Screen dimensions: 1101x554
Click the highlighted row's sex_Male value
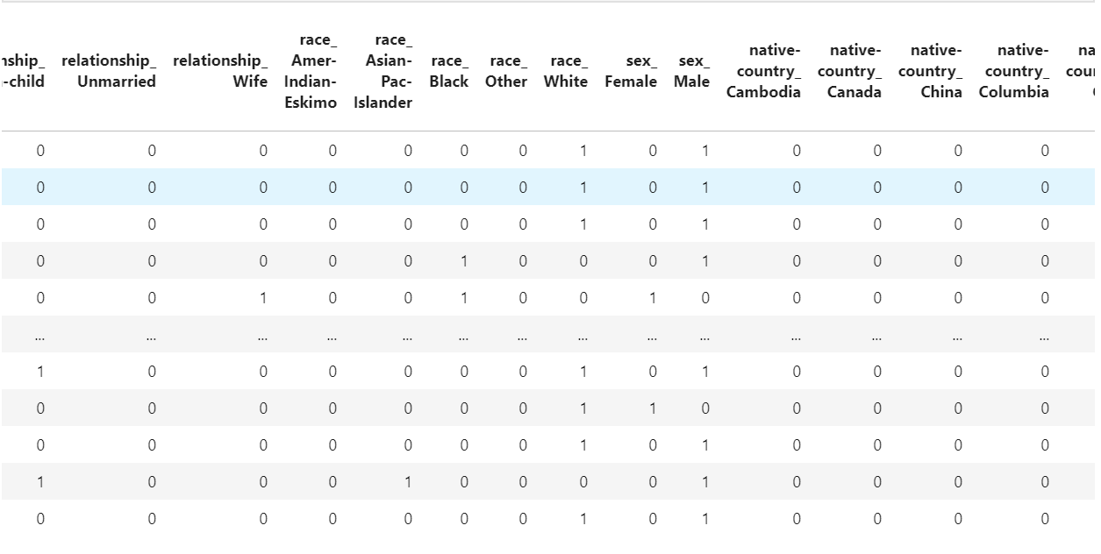coord(704,188)
